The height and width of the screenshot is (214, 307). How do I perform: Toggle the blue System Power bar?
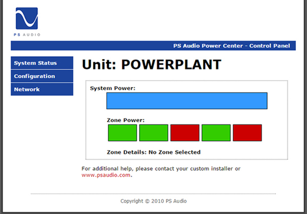(x=187, y=101)
